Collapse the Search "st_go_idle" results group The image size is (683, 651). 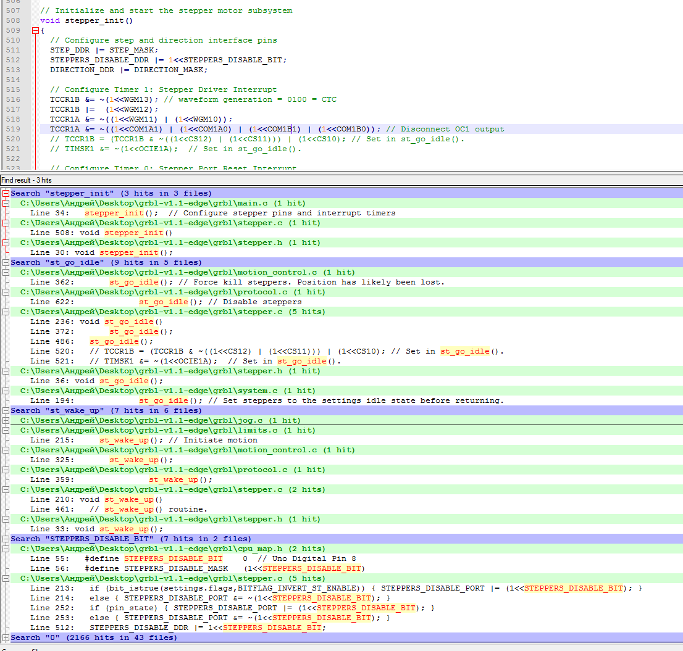6,262
